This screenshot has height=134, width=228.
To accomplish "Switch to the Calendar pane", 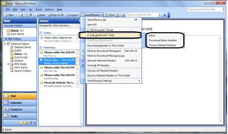I will (x=20, y=103).
